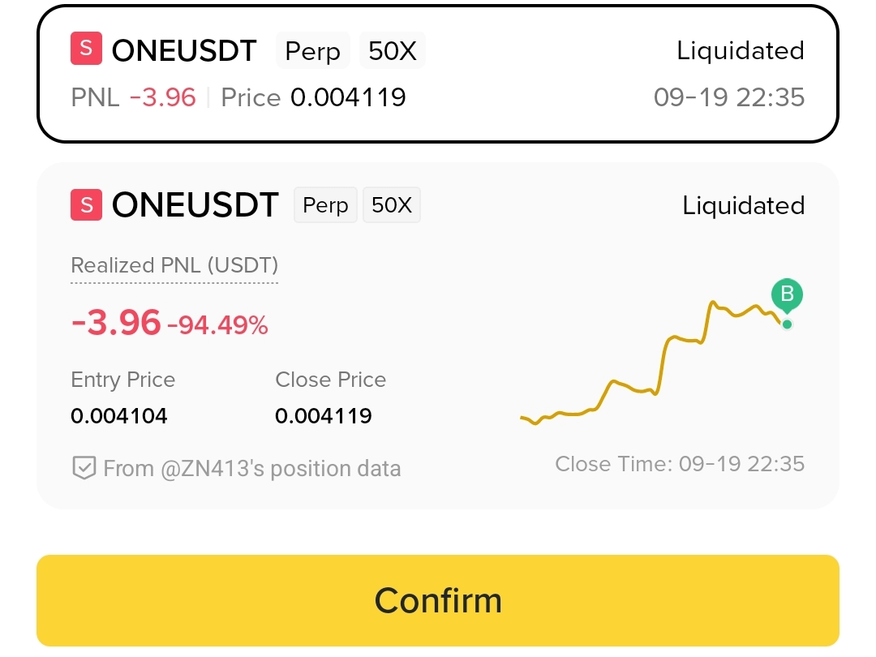Click the 50X leverage tag in detail card
Viewport: 876px width, 657px height.
392,205
